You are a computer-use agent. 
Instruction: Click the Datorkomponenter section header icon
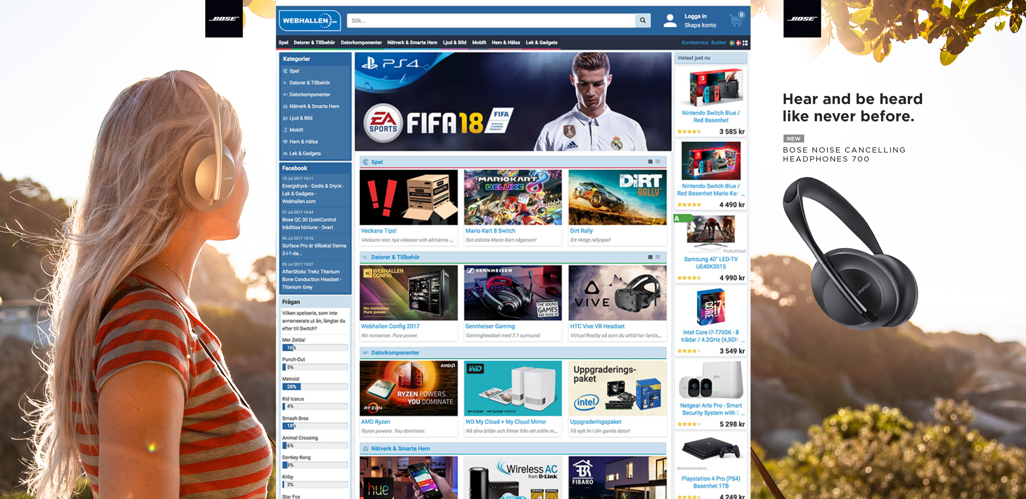(365, 353)
